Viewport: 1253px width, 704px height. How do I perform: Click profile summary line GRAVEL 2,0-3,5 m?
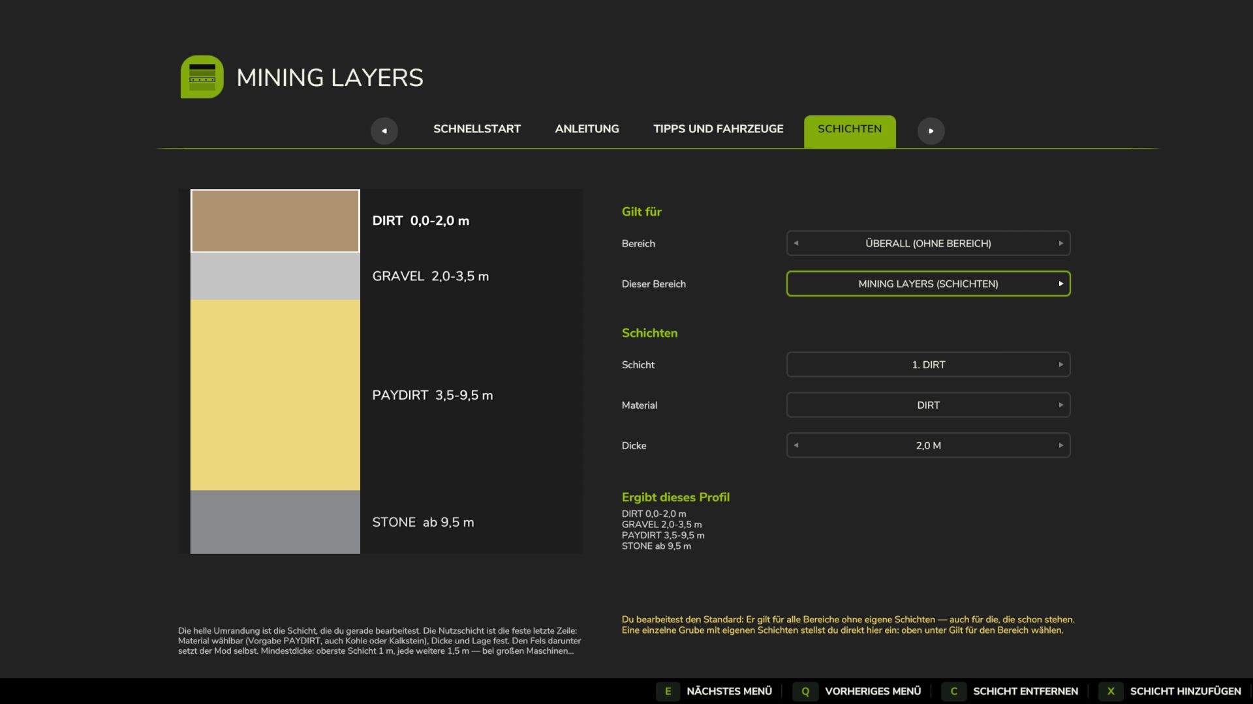pos(662,525)
